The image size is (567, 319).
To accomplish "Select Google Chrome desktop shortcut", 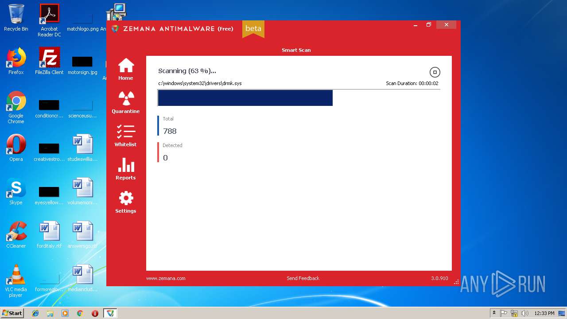I will tap(16, 107).
